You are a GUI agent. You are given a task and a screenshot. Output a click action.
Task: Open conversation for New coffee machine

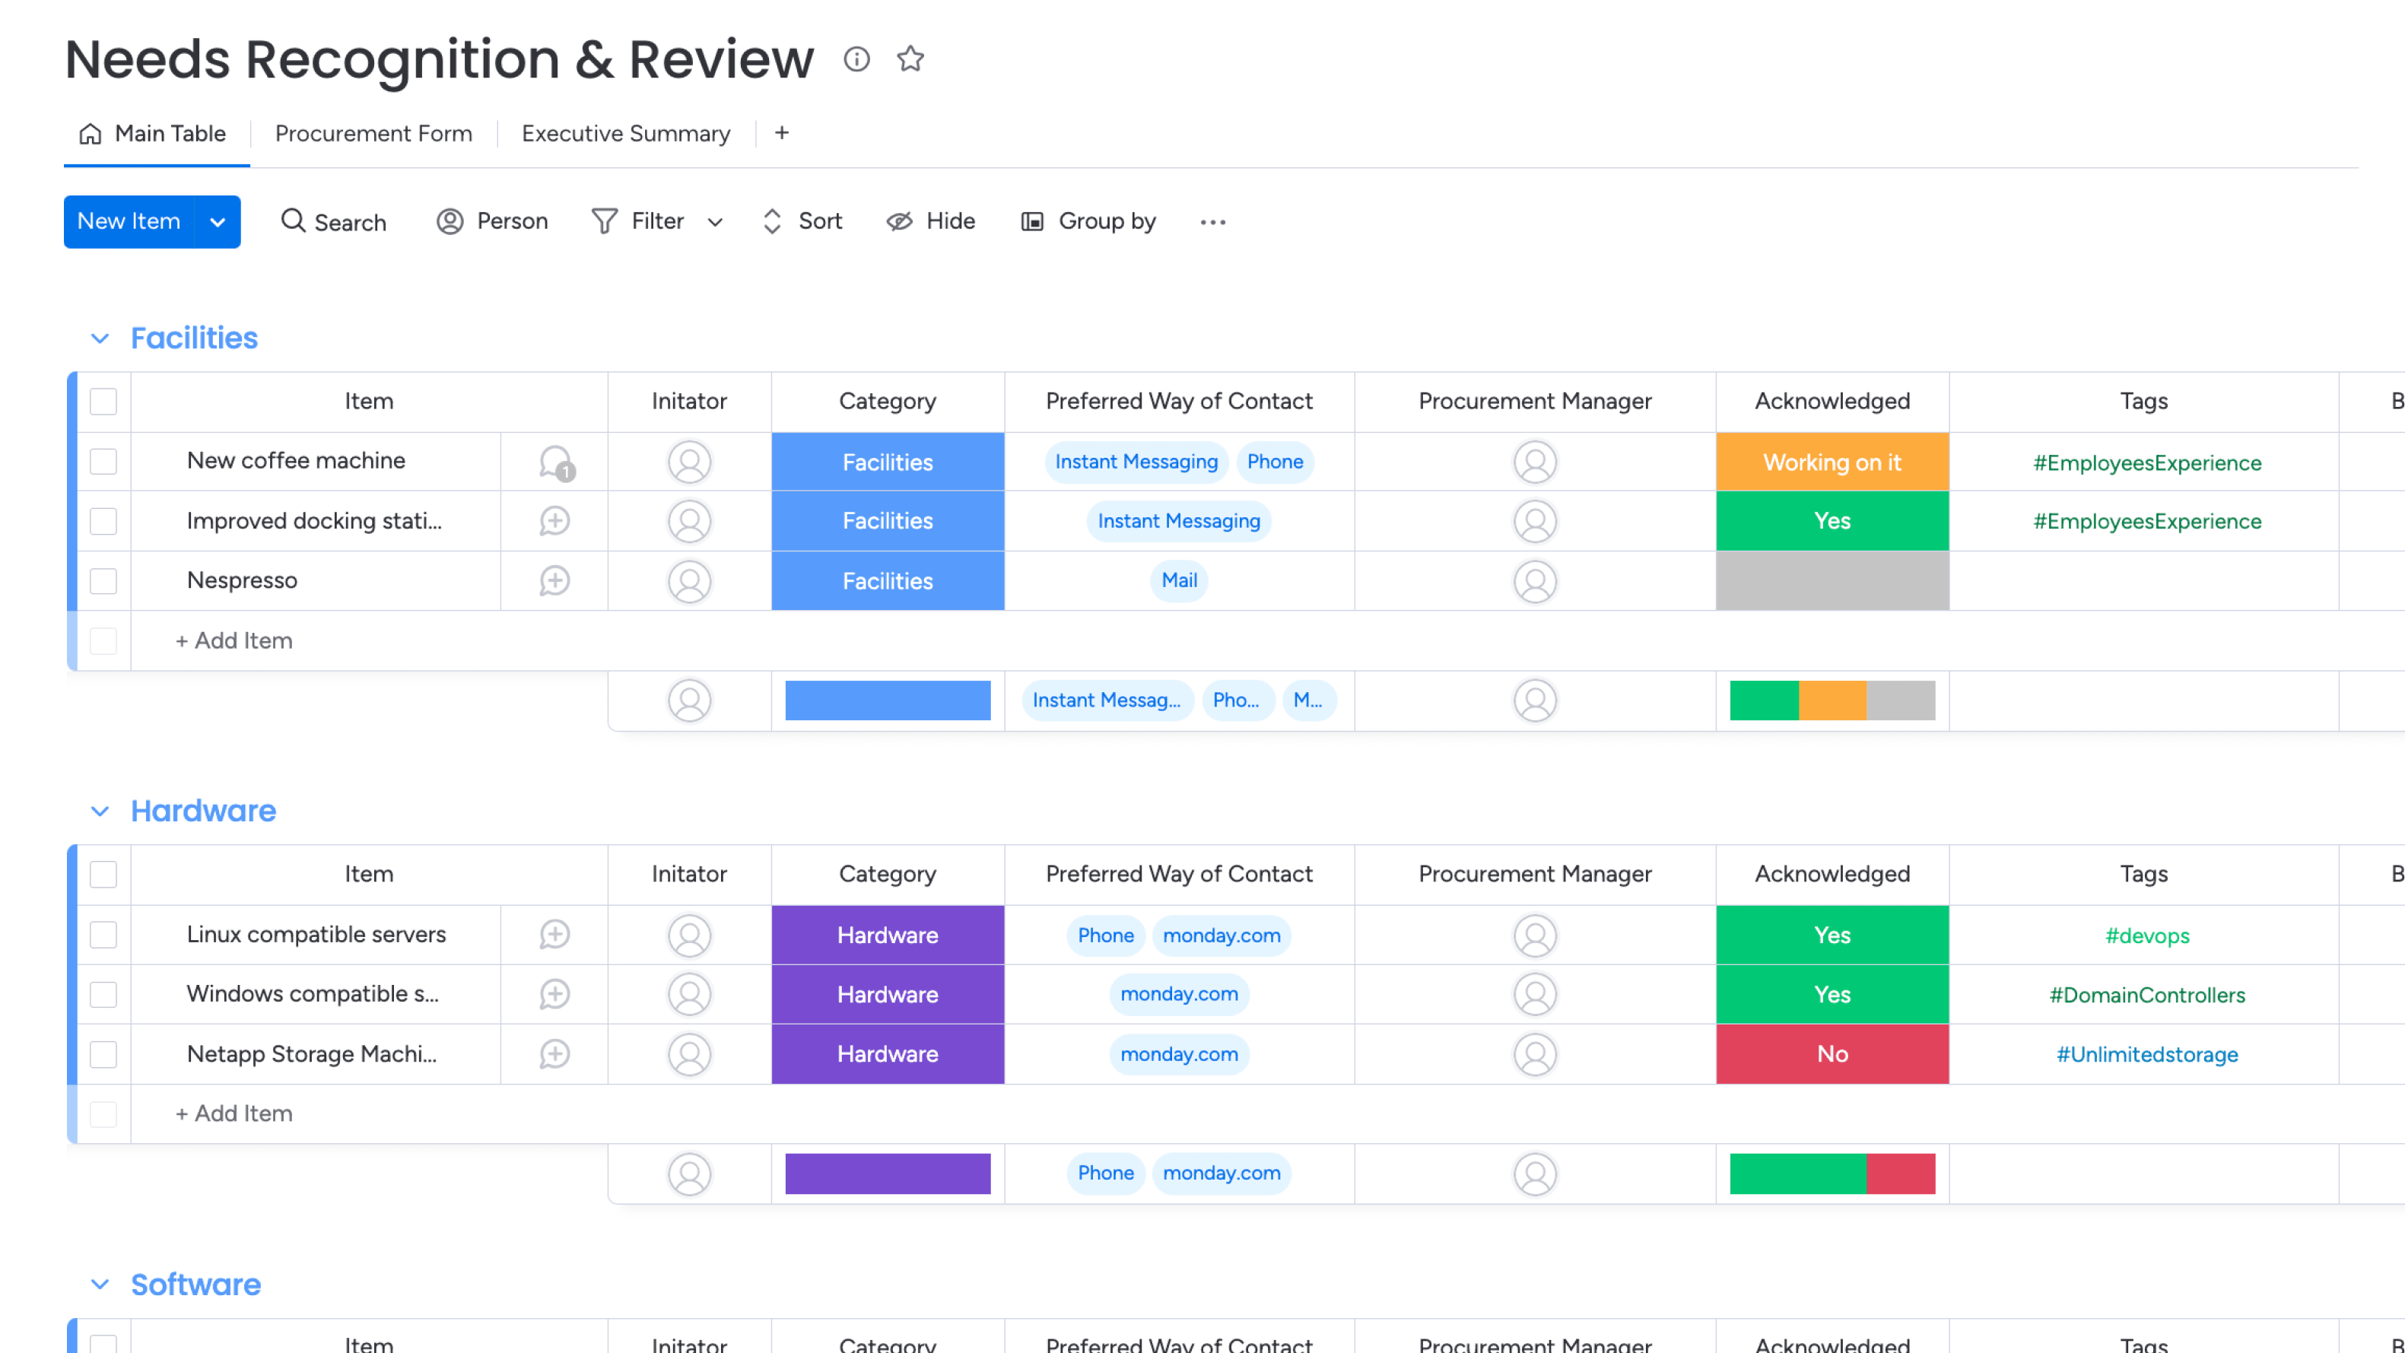point(555,462)
